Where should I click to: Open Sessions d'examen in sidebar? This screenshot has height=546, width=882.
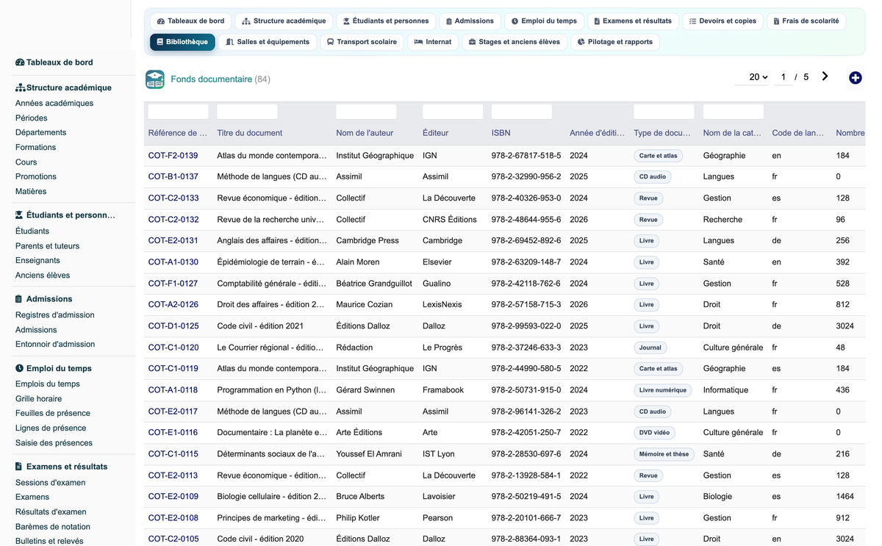[x=51, y=482]
